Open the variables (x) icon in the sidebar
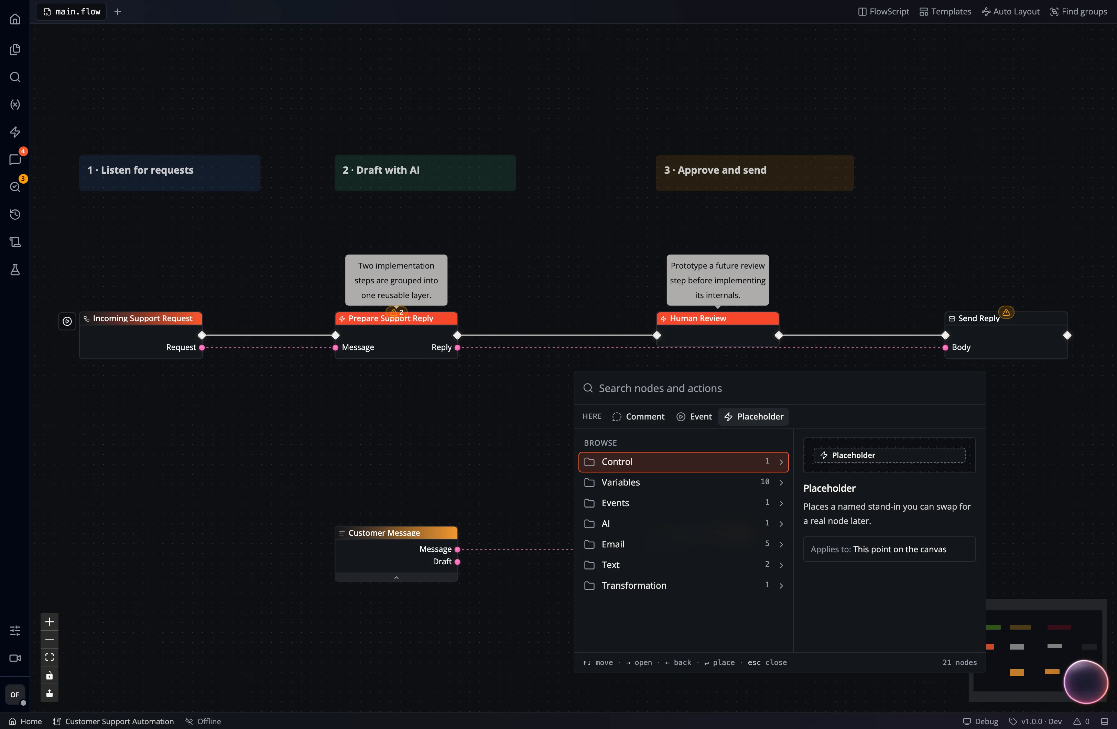The height and width of the screenshot is (729, 1117). 15,104
